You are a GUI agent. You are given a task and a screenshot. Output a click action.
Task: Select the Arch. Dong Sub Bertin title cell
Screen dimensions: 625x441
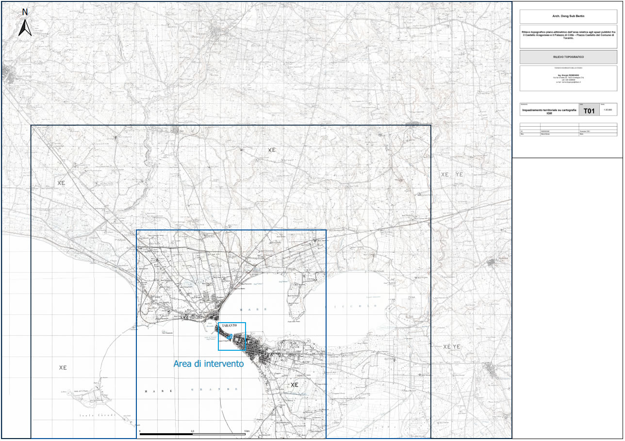click(x=568, y=17)
